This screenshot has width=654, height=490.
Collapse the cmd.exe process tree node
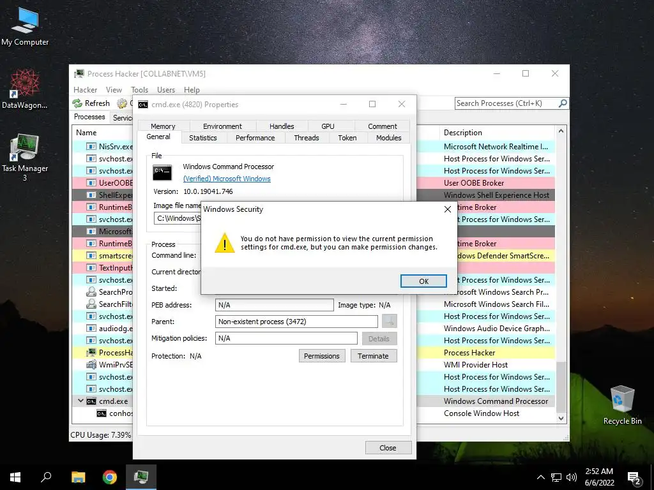[x=80, y=401]
